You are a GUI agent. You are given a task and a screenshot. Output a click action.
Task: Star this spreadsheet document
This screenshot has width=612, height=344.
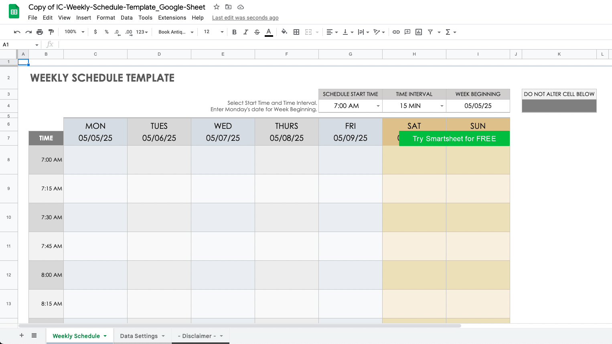(x=217, y=7)
